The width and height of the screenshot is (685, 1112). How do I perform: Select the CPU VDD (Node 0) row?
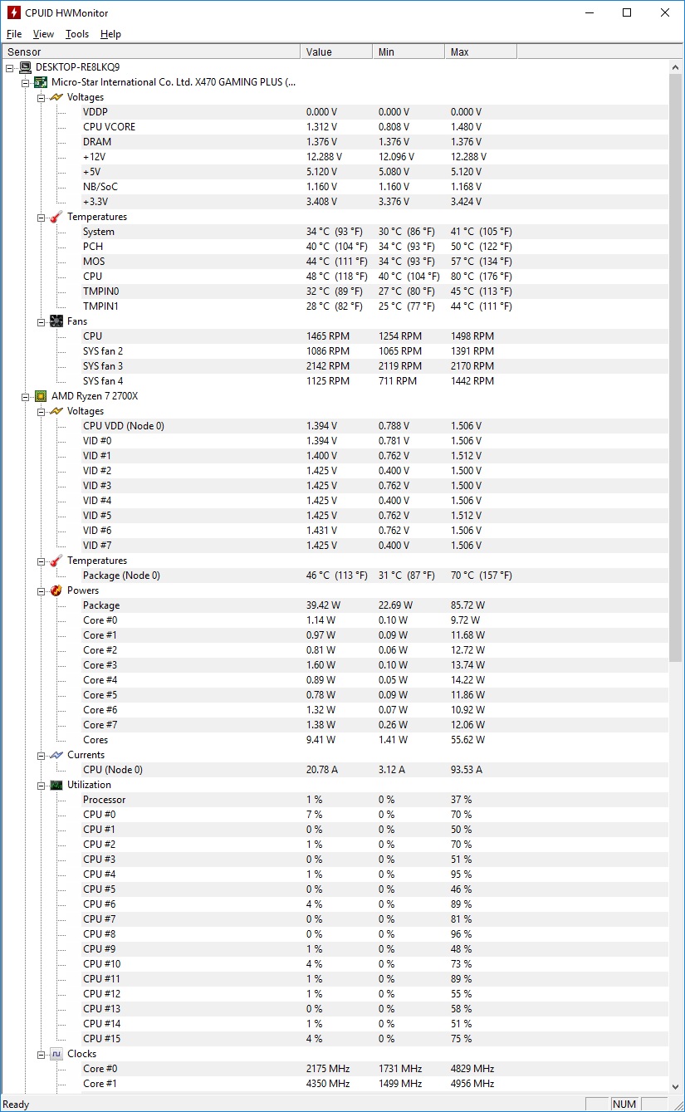(x=335, y=426)
